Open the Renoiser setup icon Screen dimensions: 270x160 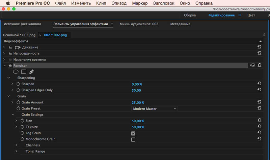click(252, 65)
